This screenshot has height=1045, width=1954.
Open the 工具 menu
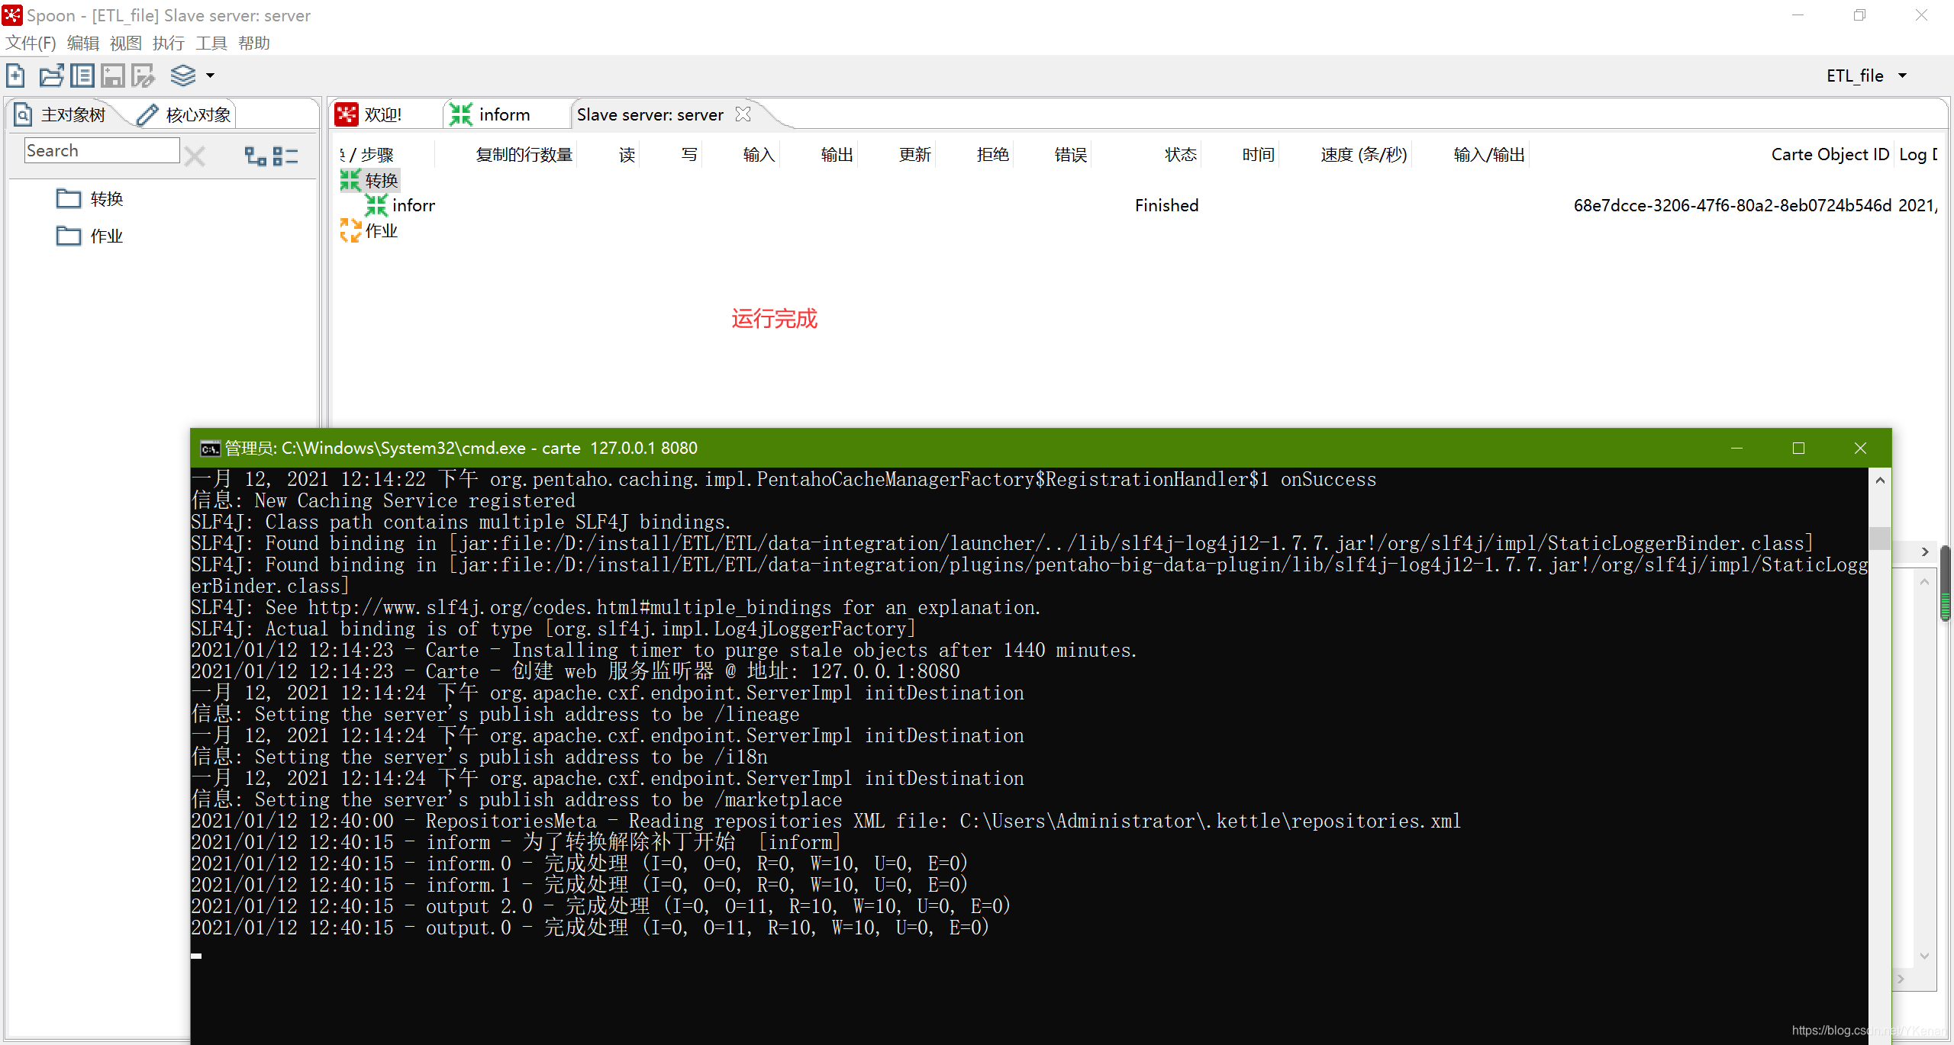click(211, 43)
